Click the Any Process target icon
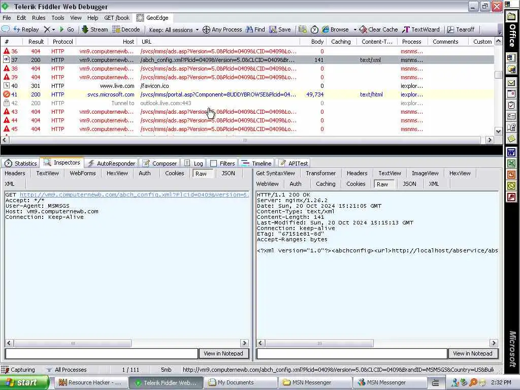This screenshot has width=520, height=390. pos(206,29)
